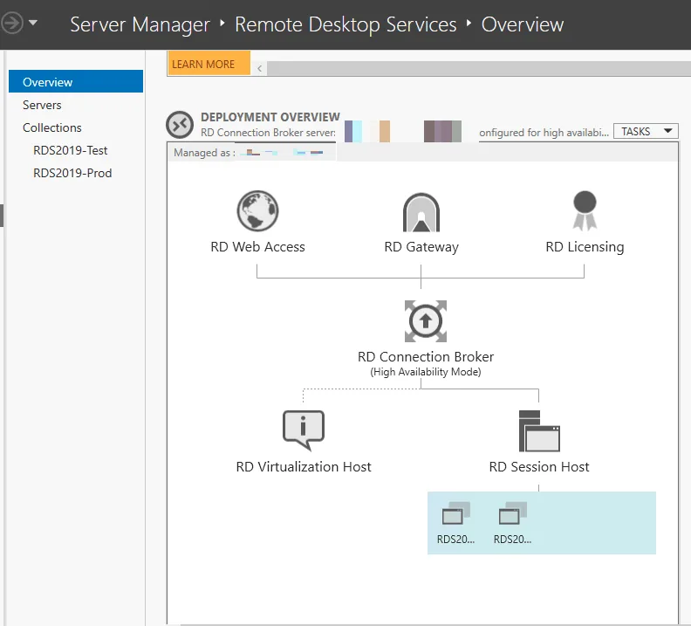
Task: Expand the TASKS dropdown menu
Action: click(x=646, y=131)
